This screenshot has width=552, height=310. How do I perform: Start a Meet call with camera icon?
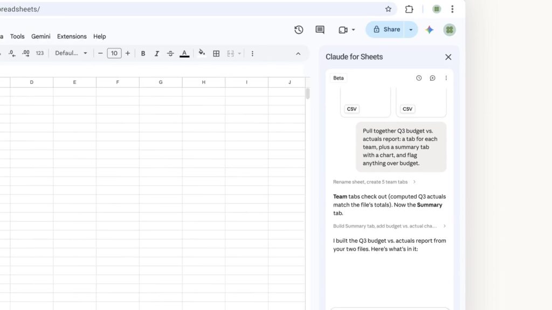coord(343,30)
